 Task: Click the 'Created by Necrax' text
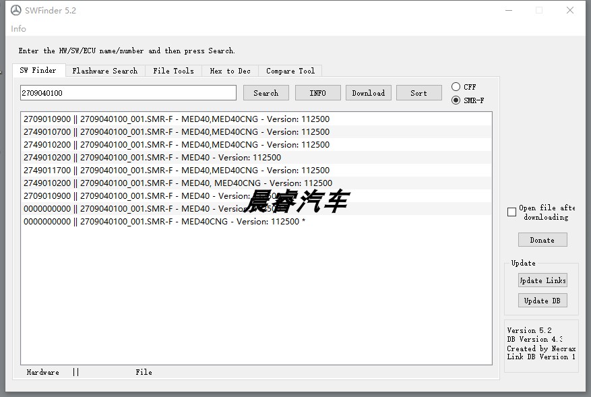coord(541,348)
